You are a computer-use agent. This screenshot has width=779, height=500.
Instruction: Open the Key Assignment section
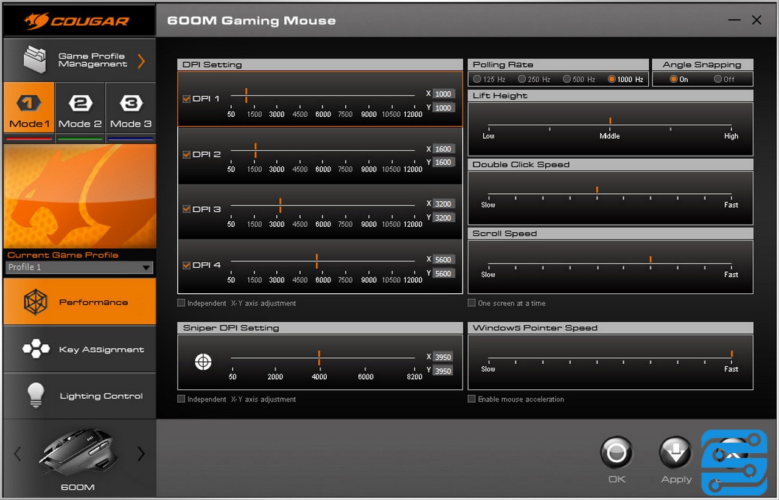point(80,349)
